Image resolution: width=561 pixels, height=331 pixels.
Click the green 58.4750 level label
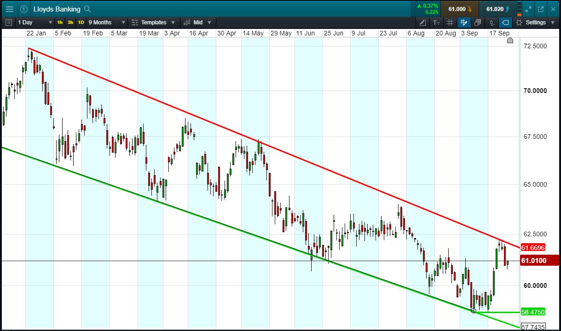533,312
